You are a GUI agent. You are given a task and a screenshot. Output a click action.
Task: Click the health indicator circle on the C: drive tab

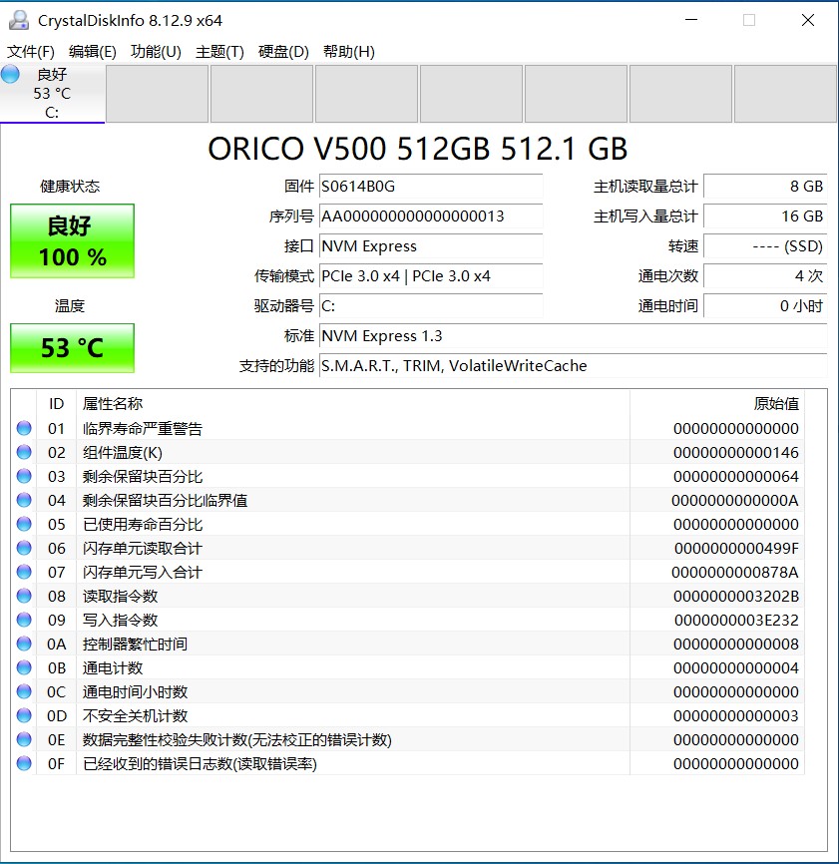(x=10, y=74)
